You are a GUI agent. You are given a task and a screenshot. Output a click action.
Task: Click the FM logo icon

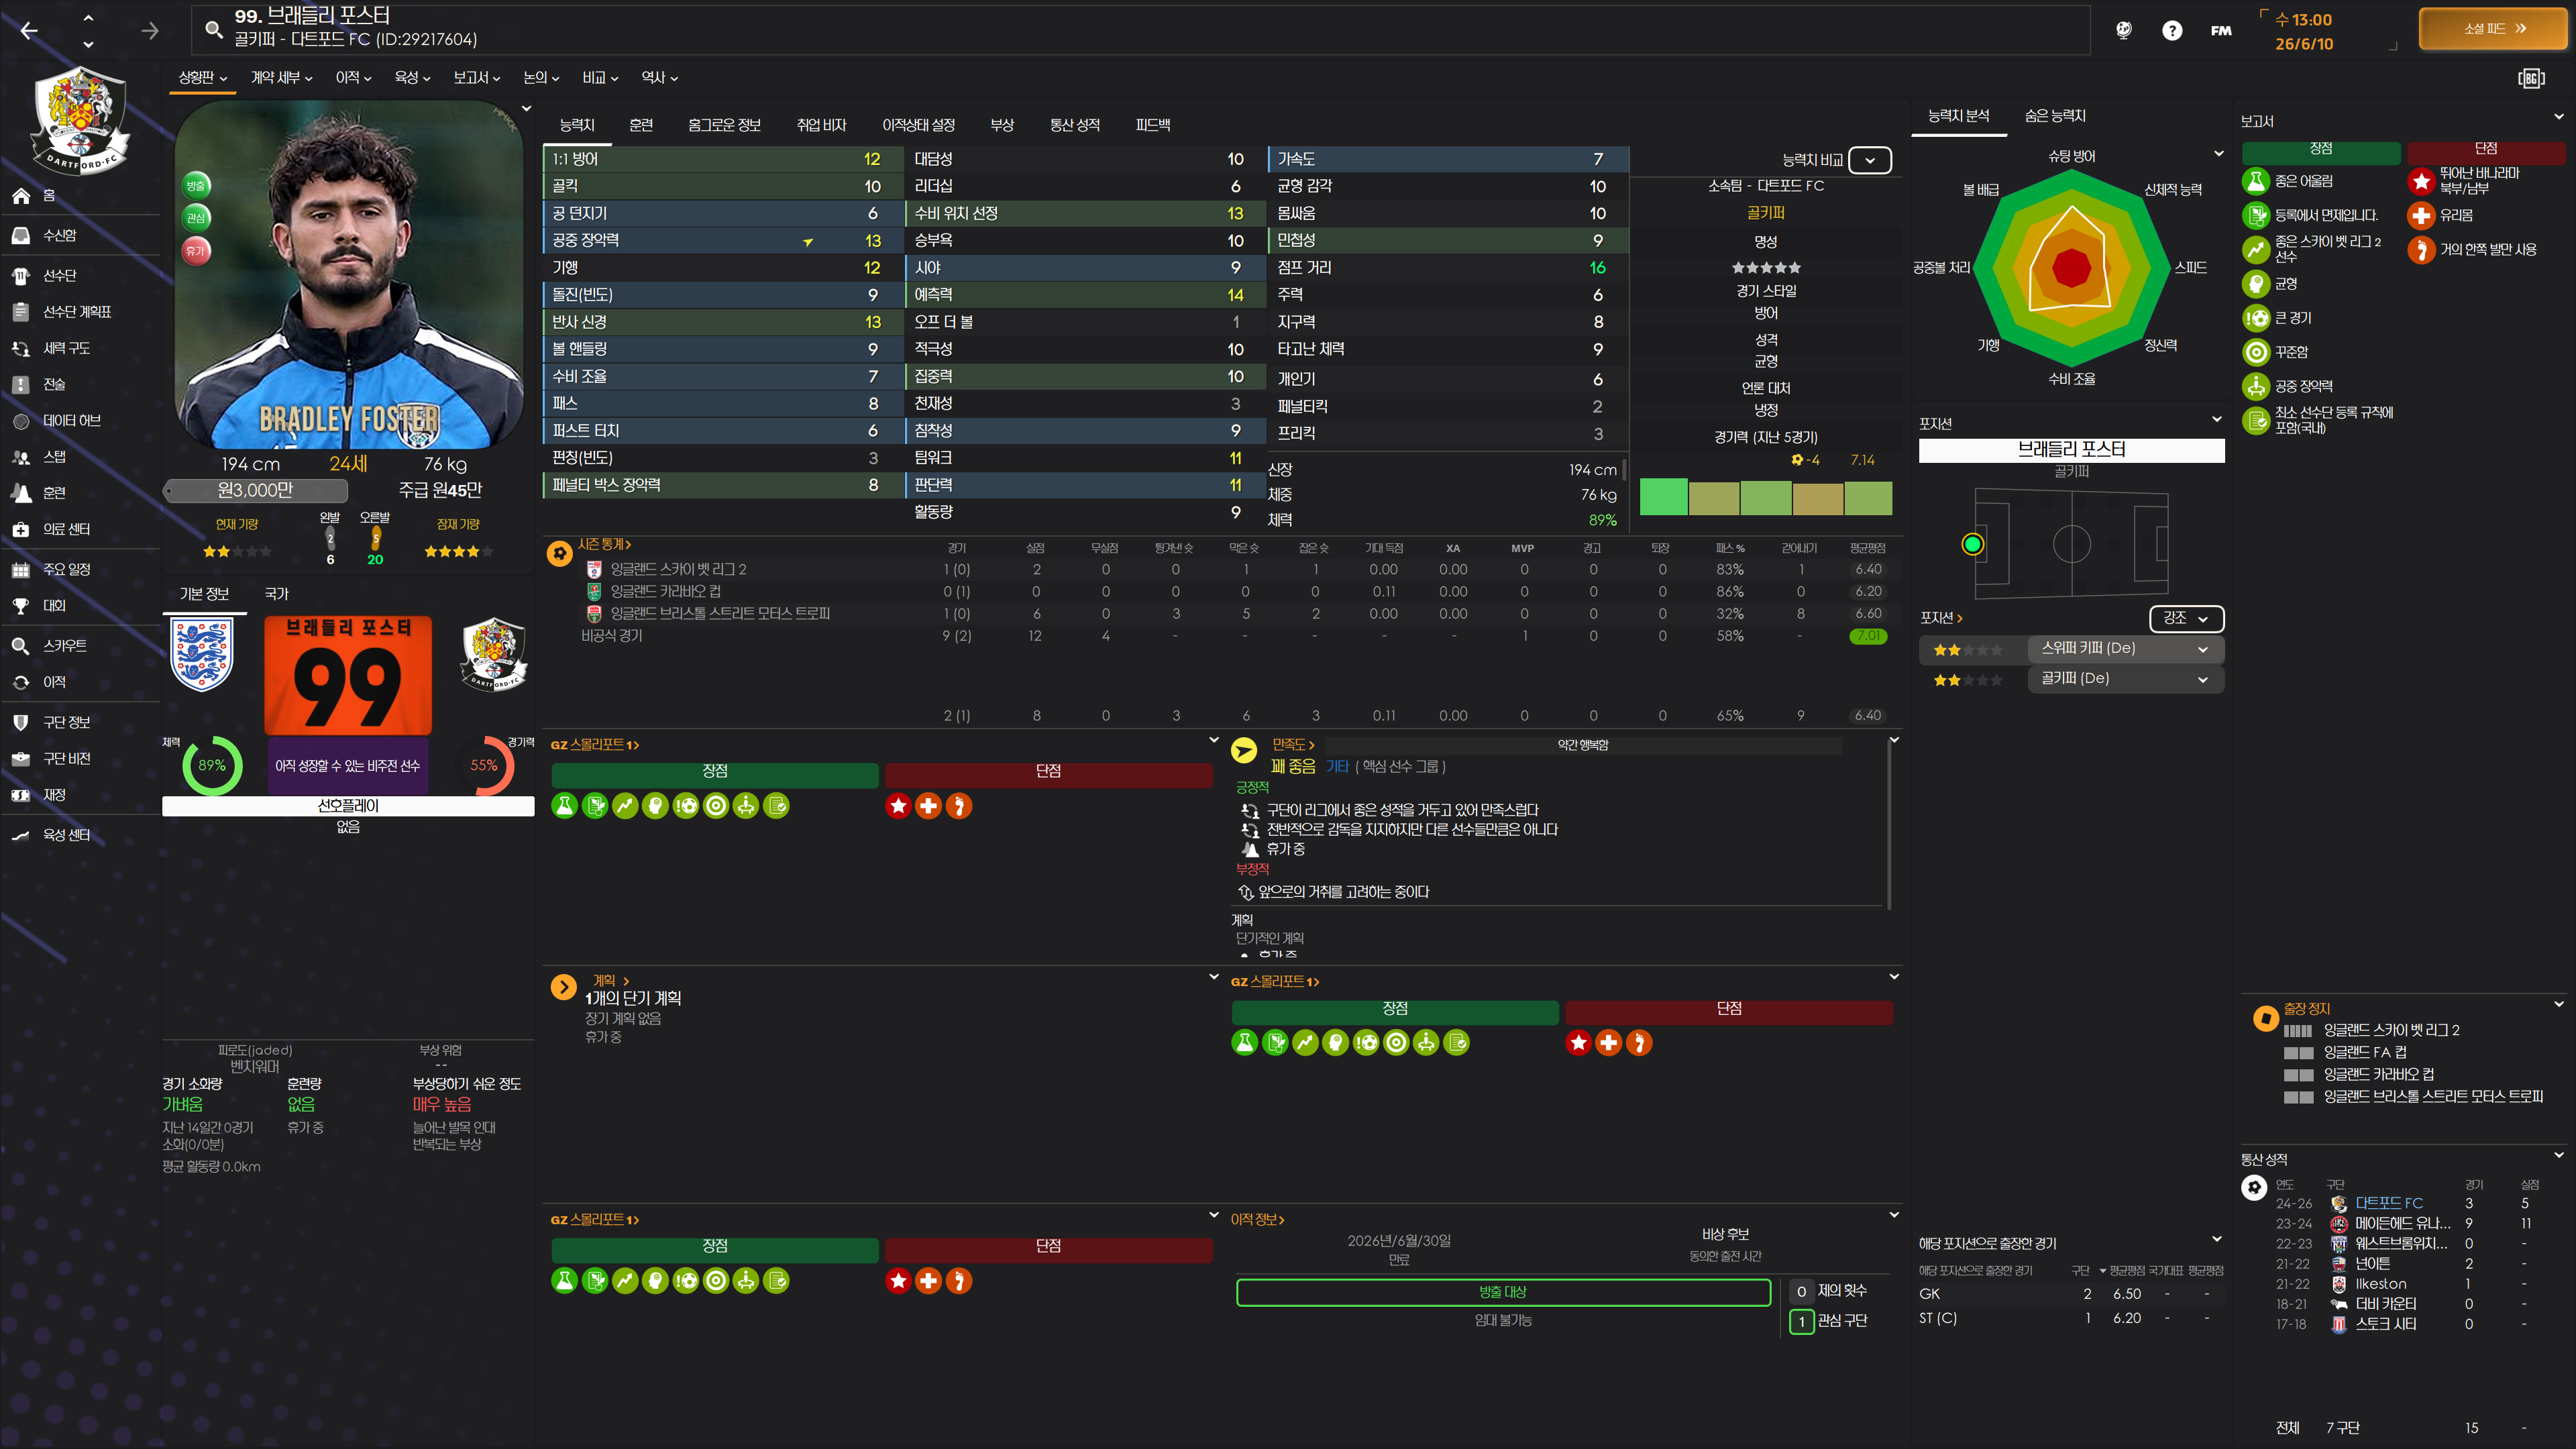2220,31
